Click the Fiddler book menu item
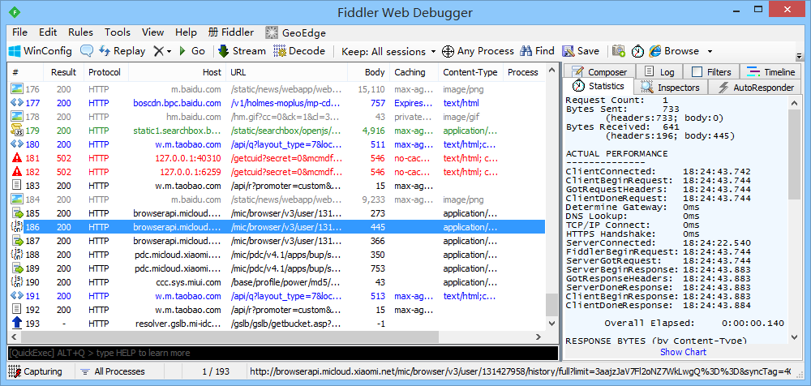Image resolution: width=811 pixels, height=386 pixels. [x=231, y=32]
